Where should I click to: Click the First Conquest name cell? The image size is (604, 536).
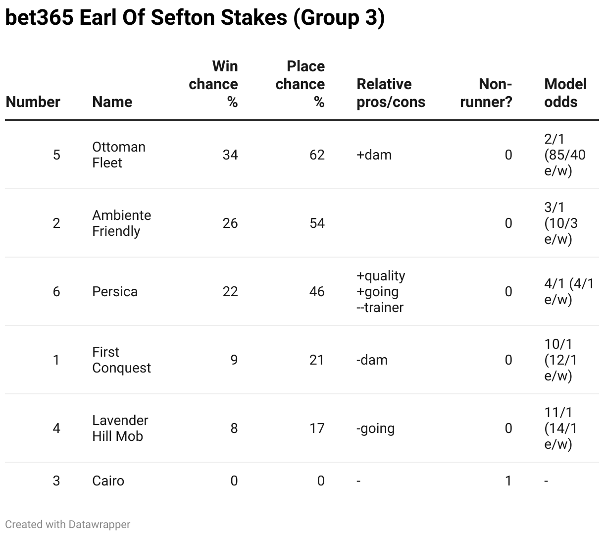121,360
